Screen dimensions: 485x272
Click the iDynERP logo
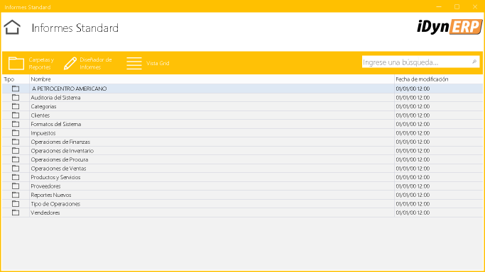pyautogui.click(x=449, y=26)
